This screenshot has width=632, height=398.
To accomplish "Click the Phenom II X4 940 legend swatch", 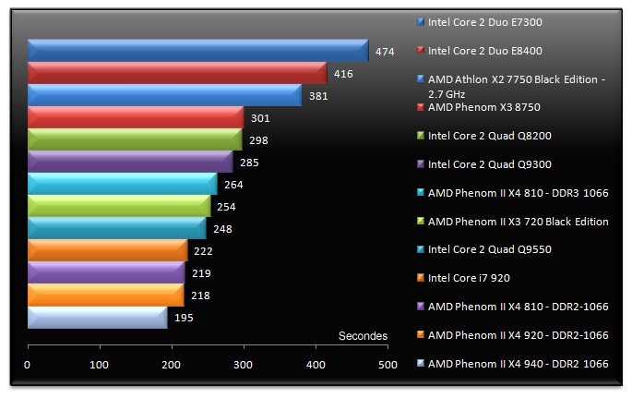I will [421, 363].
